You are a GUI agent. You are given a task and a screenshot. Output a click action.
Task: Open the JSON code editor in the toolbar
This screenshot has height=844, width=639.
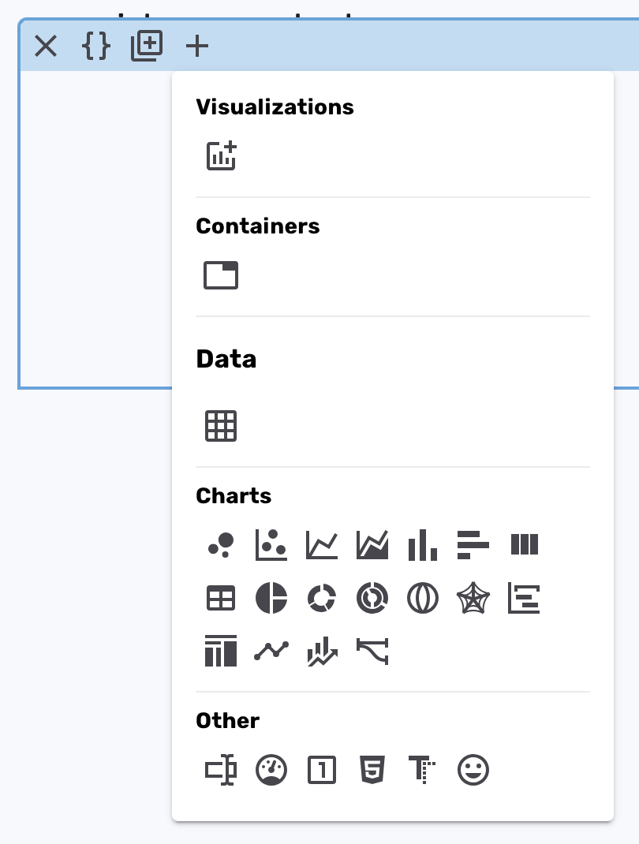pyautogui.click(x=95, y=46)
